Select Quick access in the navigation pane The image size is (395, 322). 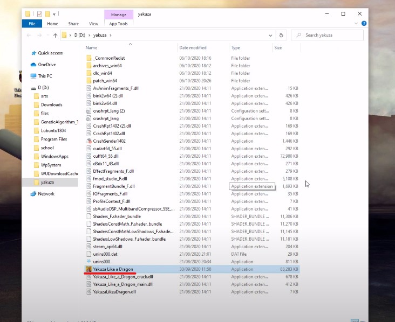(x=50, y=53)
